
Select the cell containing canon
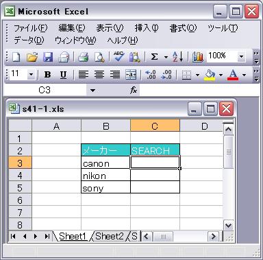[x=105, y=163]
